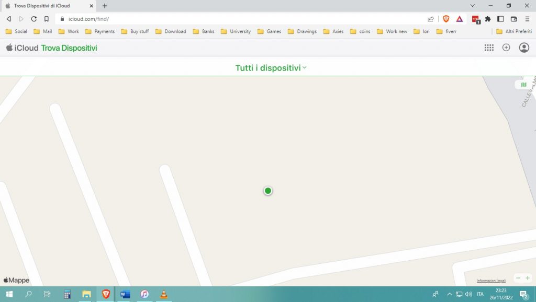Screen dimensions: 536x302
Task: Open the iCloud account profile icon
Action: point(524,48)
